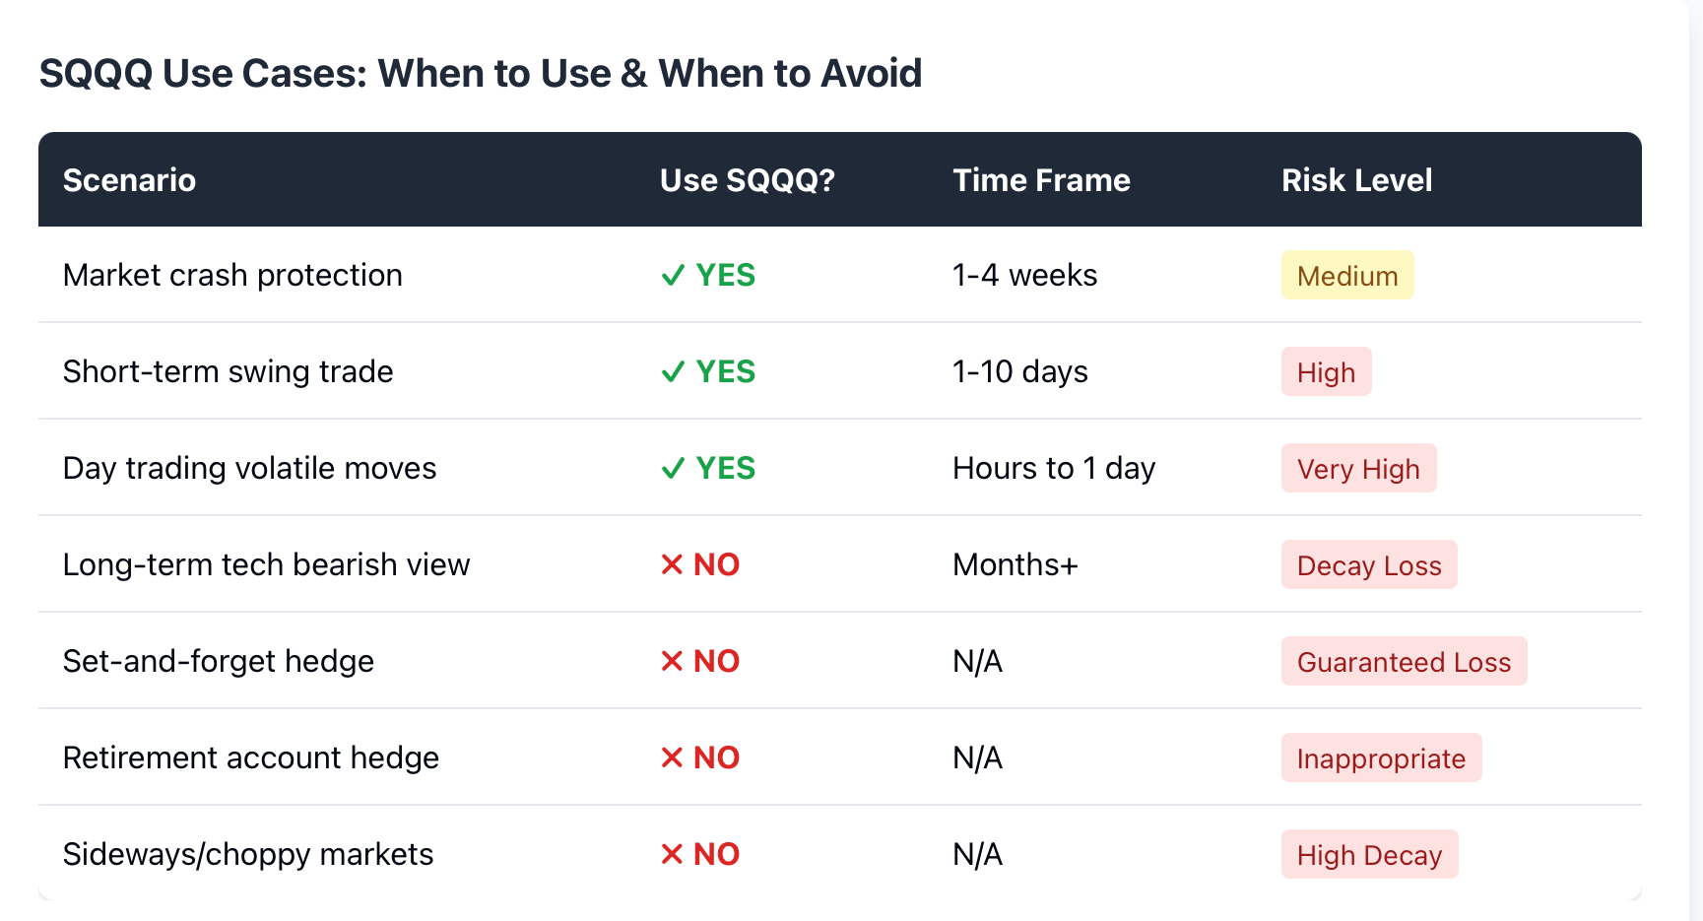The image size is (1703, 921).
Task: Click the red X for Retirement account hedge
Action: (672, 757)
